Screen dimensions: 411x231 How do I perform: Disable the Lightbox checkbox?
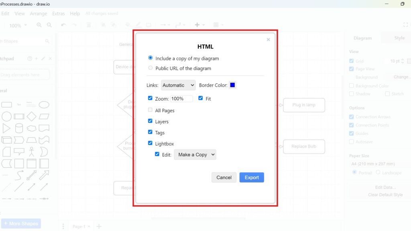click(151, 143)
